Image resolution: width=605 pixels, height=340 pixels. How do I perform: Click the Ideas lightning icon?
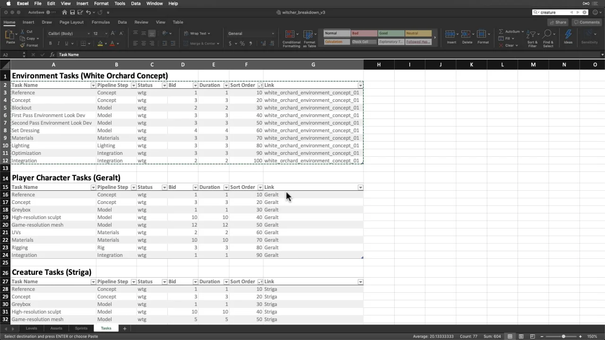[x=568, y=34]
